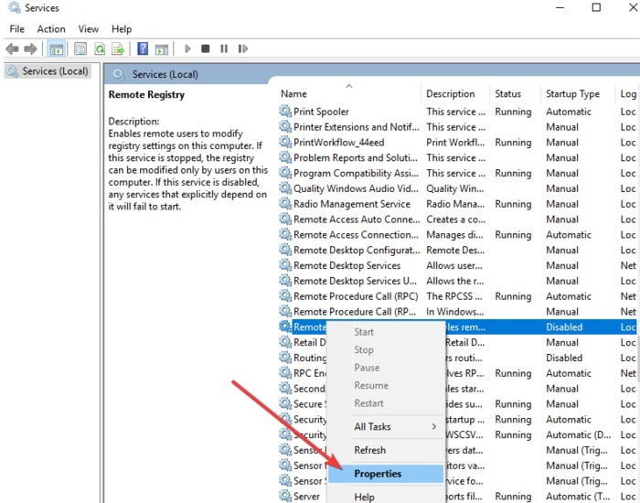
Task: Choose Refresh in the context menu
Action: 386,450
